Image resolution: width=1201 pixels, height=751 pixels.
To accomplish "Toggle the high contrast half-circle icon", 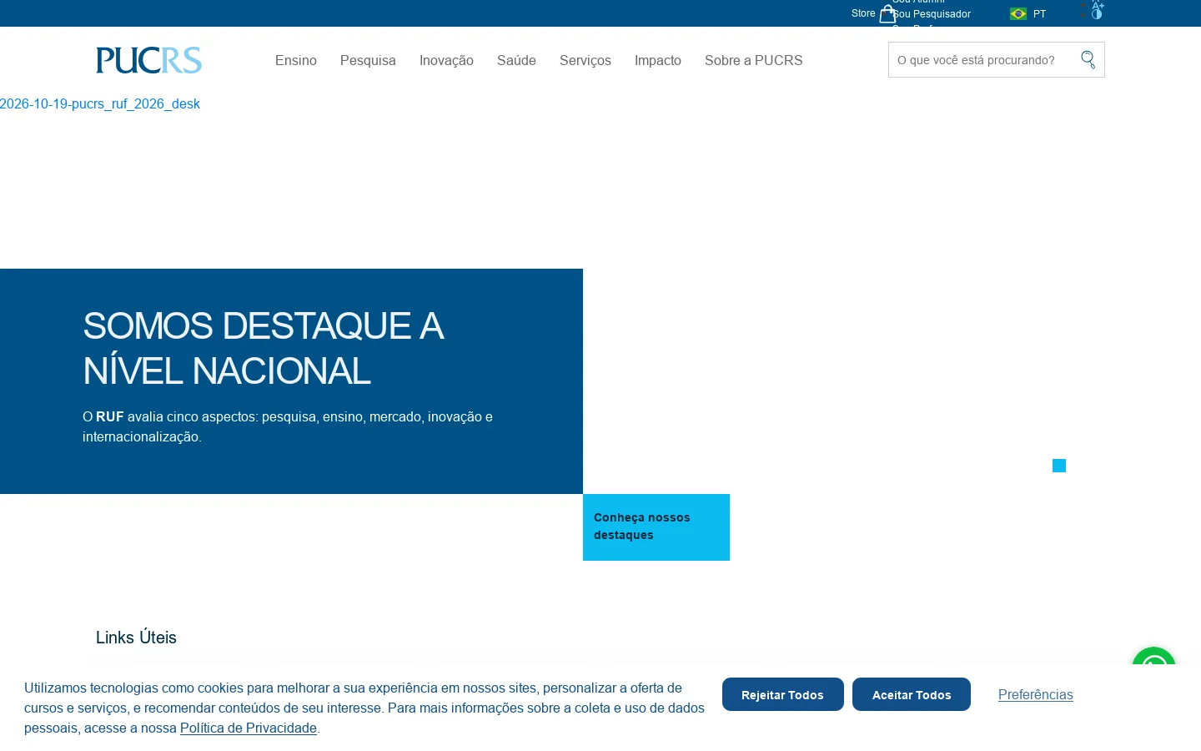I will (1097, 14).
